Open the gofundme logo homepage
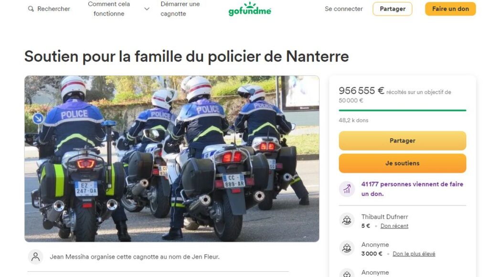Screen dimensions: 489x277 click(250, 9)
